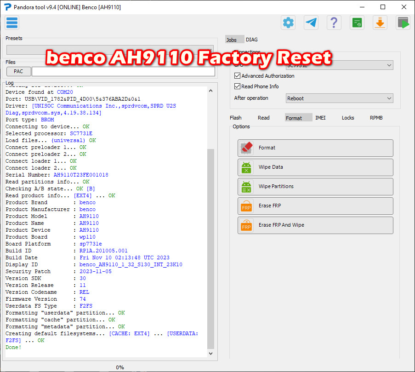
Task: Click the red eraser icon on Format
Action: tap(246, 148)
